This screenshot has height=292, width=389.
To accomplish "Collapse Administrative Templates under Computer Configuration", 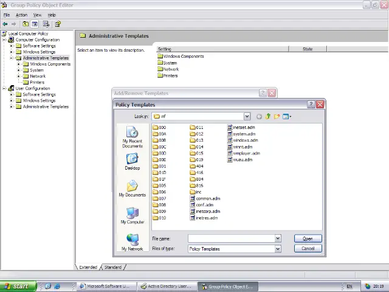I will (x=11, y=58).
